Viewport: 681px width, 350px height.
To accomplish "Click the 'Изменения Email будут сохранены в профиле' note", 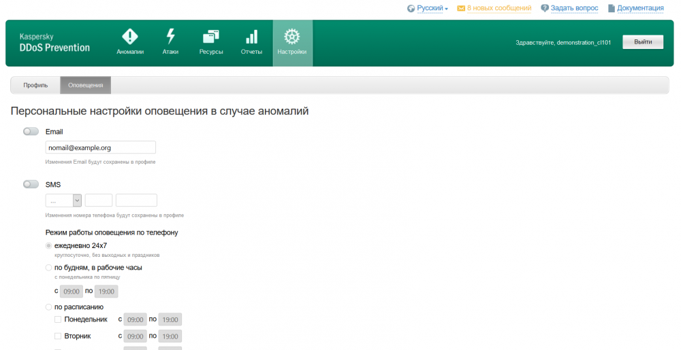I will (100, 162).
